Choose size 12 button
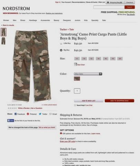The image size is (140, 166). (91, 58)
